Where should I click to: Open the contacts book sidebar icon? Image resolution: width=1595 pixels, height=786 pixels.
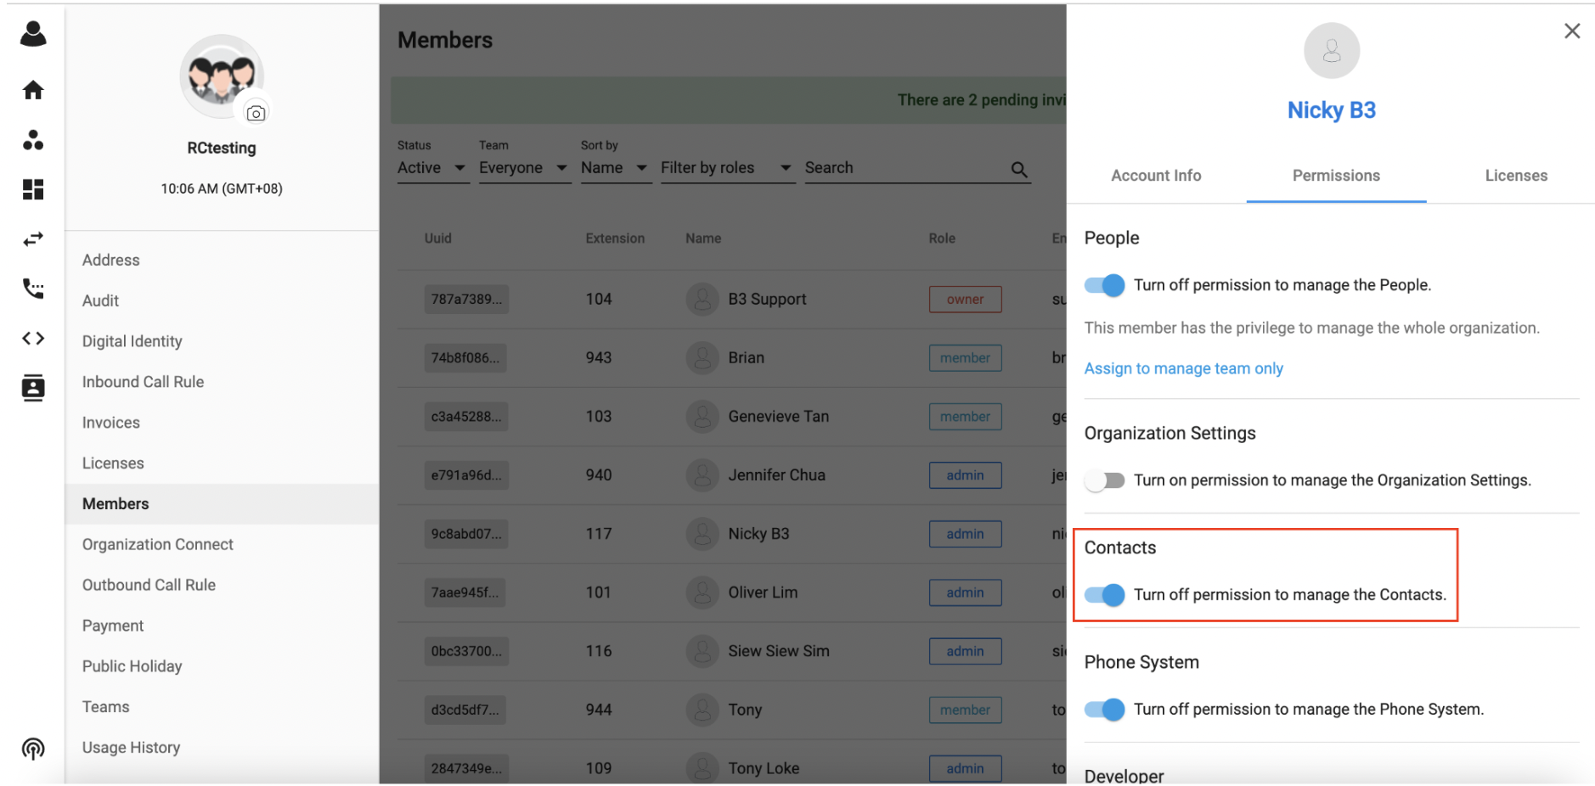tap(33, 388)
